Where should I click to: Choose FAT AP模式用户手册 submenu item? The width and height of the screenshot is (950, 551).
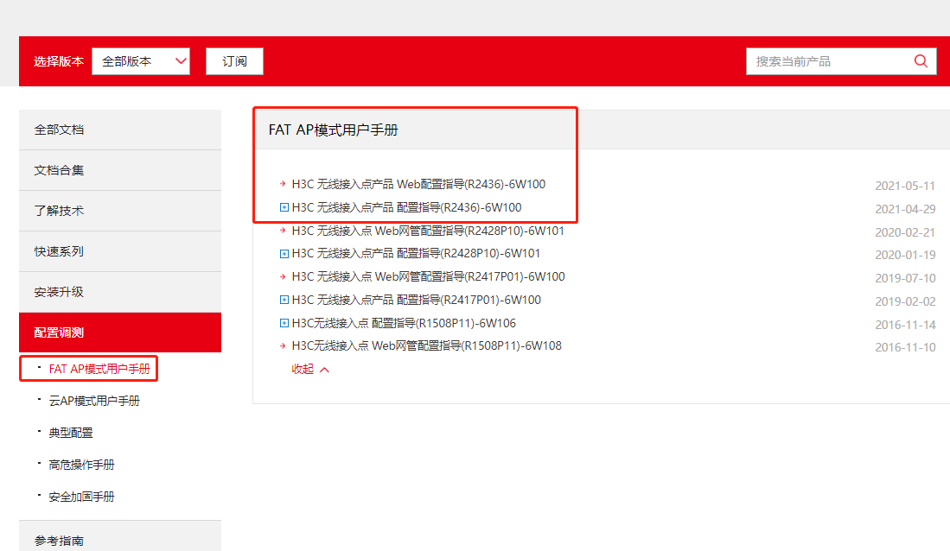(99, 369)
